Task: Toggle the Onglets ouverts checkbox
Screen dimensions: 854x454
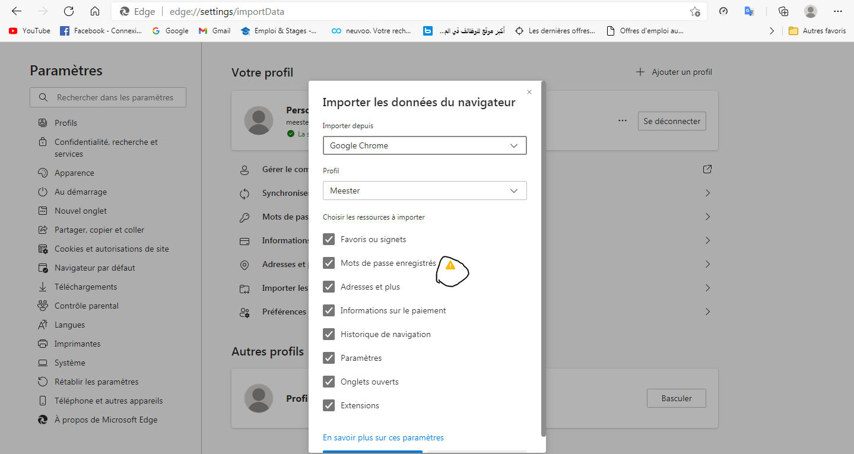Action: point(329,382)
